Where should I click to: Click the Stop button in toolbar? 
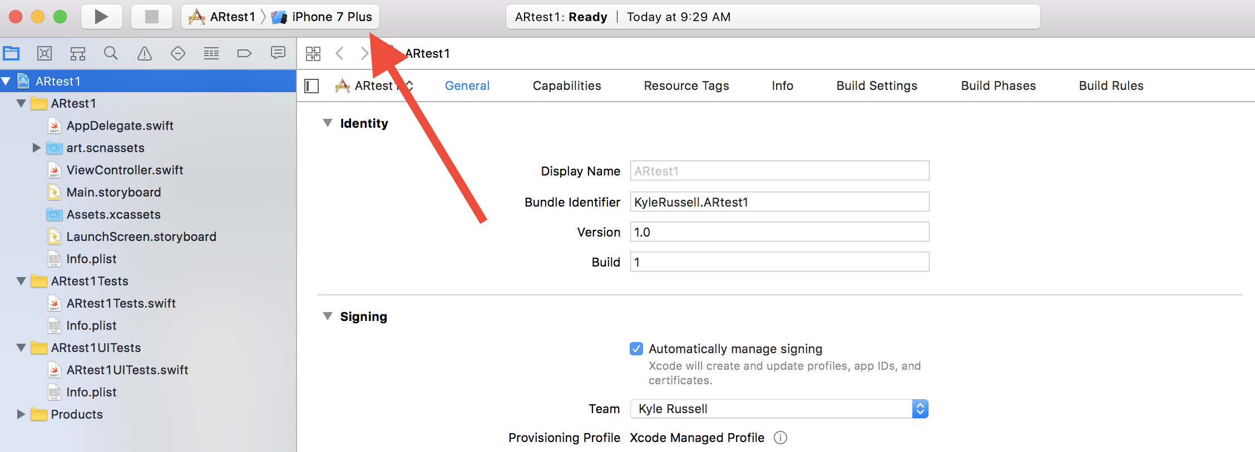[x=151, y=17]
